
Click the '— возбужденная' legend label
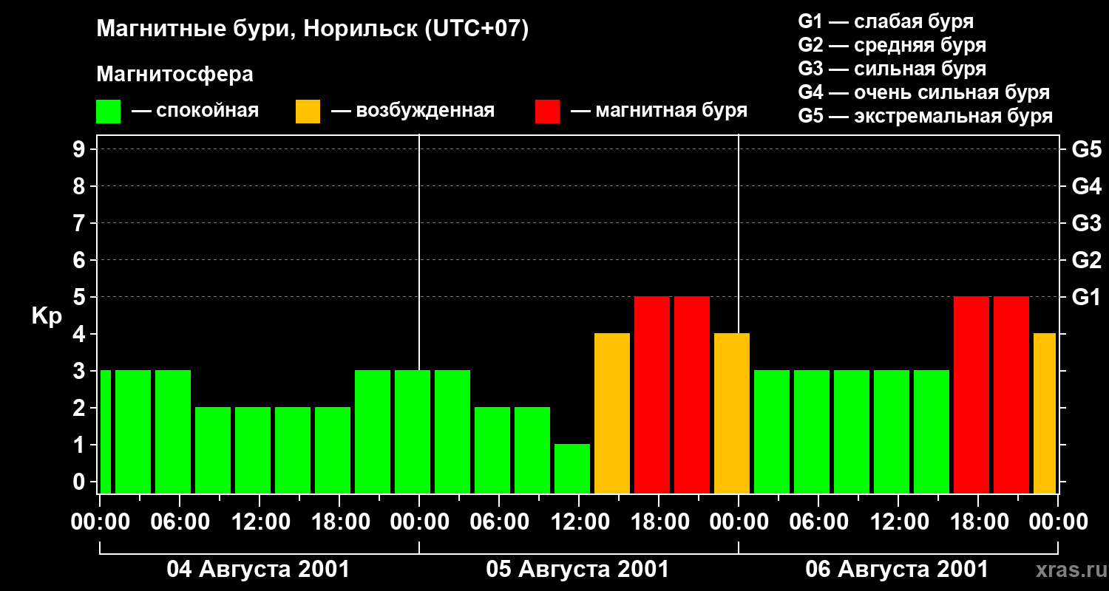click(x=413, y=111)
